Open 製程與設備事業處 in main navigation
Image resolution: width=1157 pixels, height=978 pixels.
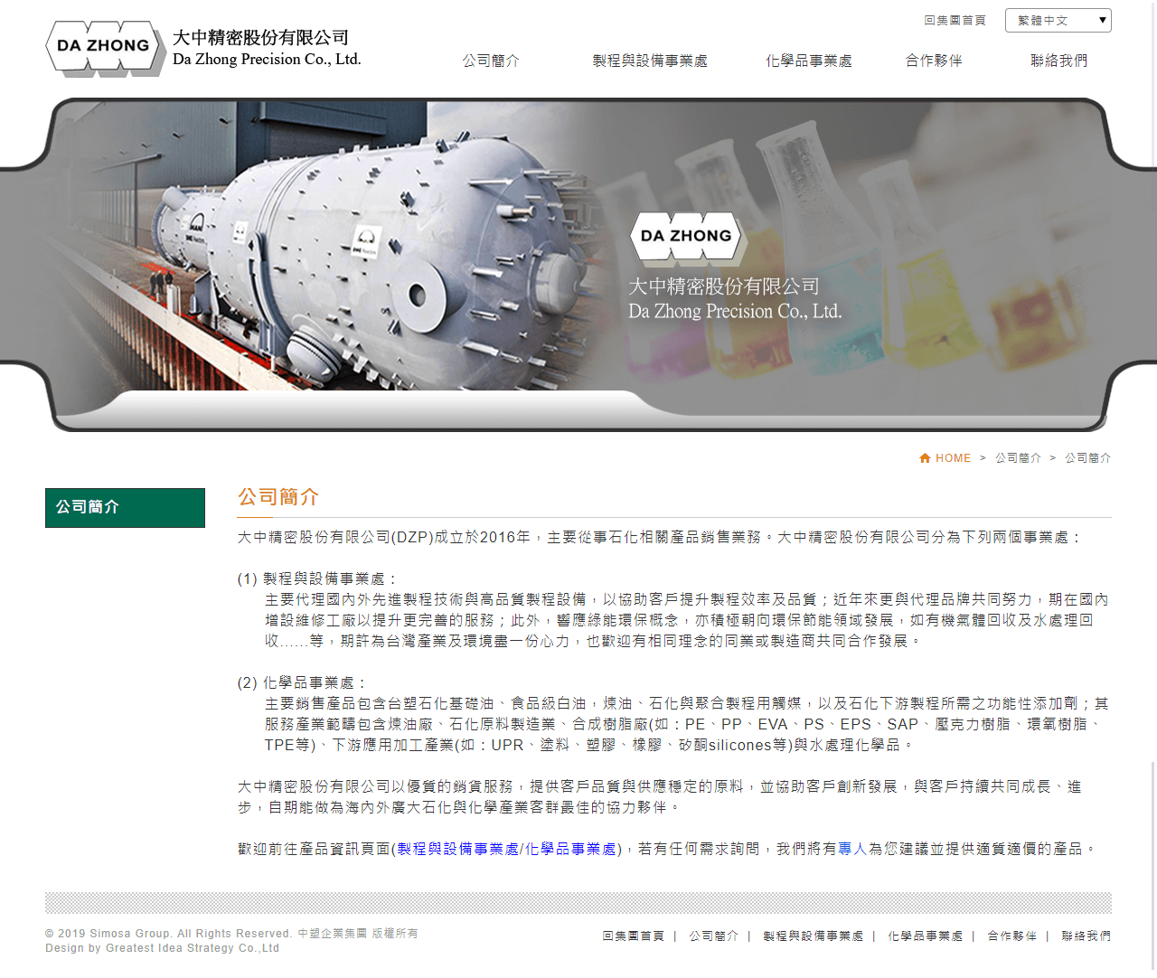tap(650, 61)
